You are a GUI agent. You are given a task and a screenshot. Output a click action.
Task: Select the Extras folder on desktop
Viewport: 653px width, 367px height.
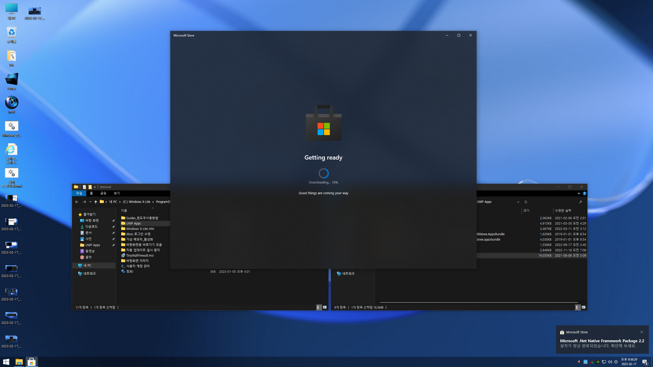pos(11,82)
